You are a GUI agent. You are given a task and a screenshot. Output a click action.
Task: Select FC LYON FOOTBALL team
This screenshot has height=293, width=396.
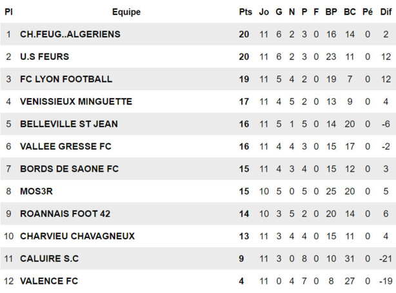click(66, 79)
